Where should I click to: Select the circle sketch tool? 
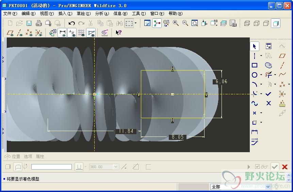[255, 75]
